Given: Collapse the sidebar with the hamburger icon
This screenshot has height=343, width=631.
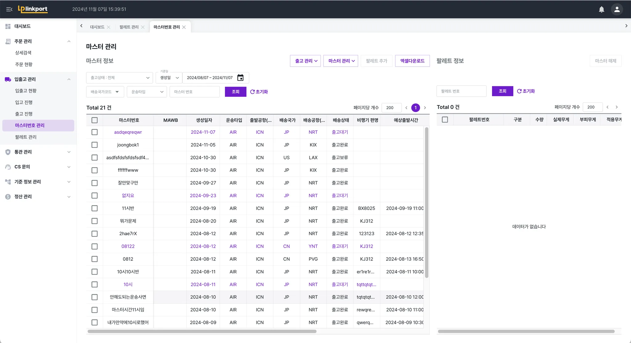Looking at the screenshot, I should pyautogui.click(x=9, y=9).
